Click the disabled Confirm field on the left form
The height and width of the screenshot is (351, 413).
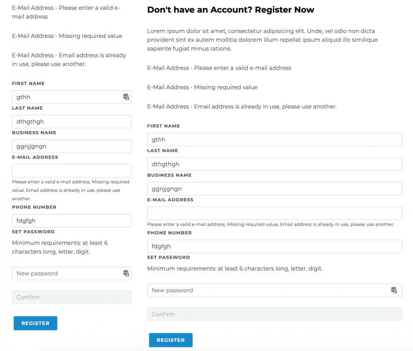click(71, 297)
